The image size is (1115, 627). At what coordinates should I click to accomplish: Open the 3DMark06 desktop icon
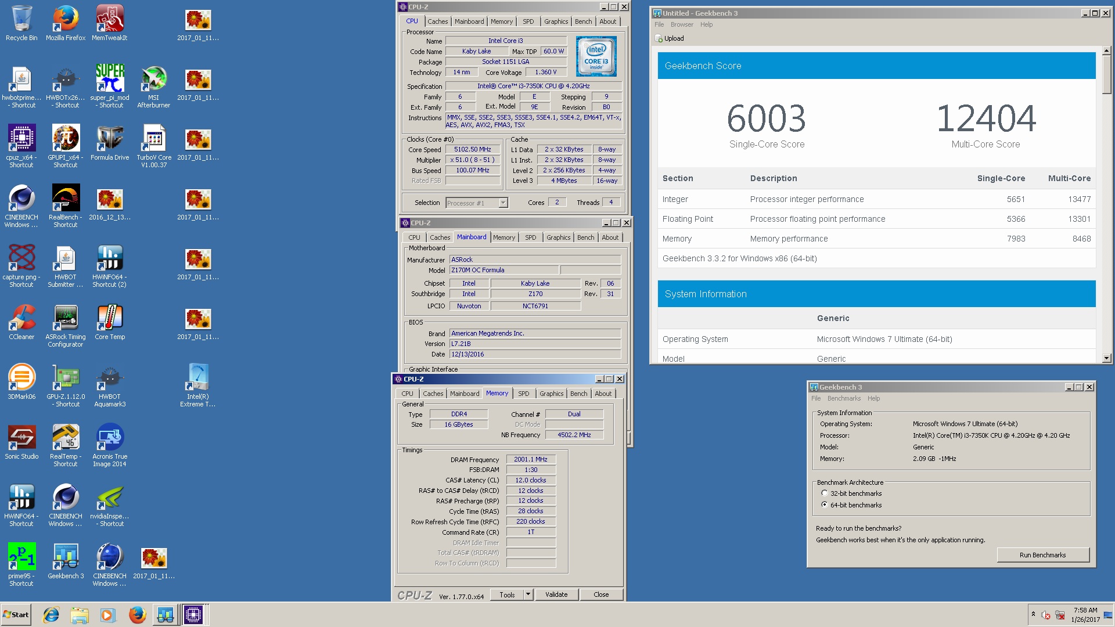pos(21,381)
